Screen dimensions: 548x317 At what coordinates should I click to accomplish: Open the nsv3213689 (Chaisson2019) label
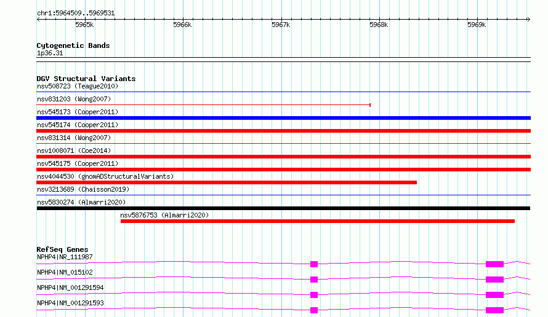[83, 189]
